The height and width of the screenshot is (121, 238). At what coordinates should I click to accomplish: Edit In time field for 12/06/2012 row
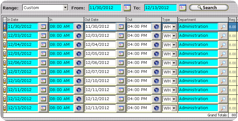[61, 63]
